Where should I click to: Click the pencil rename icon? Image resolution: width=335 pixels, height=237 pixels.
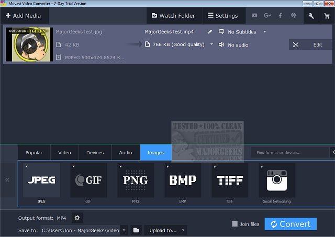210,32
